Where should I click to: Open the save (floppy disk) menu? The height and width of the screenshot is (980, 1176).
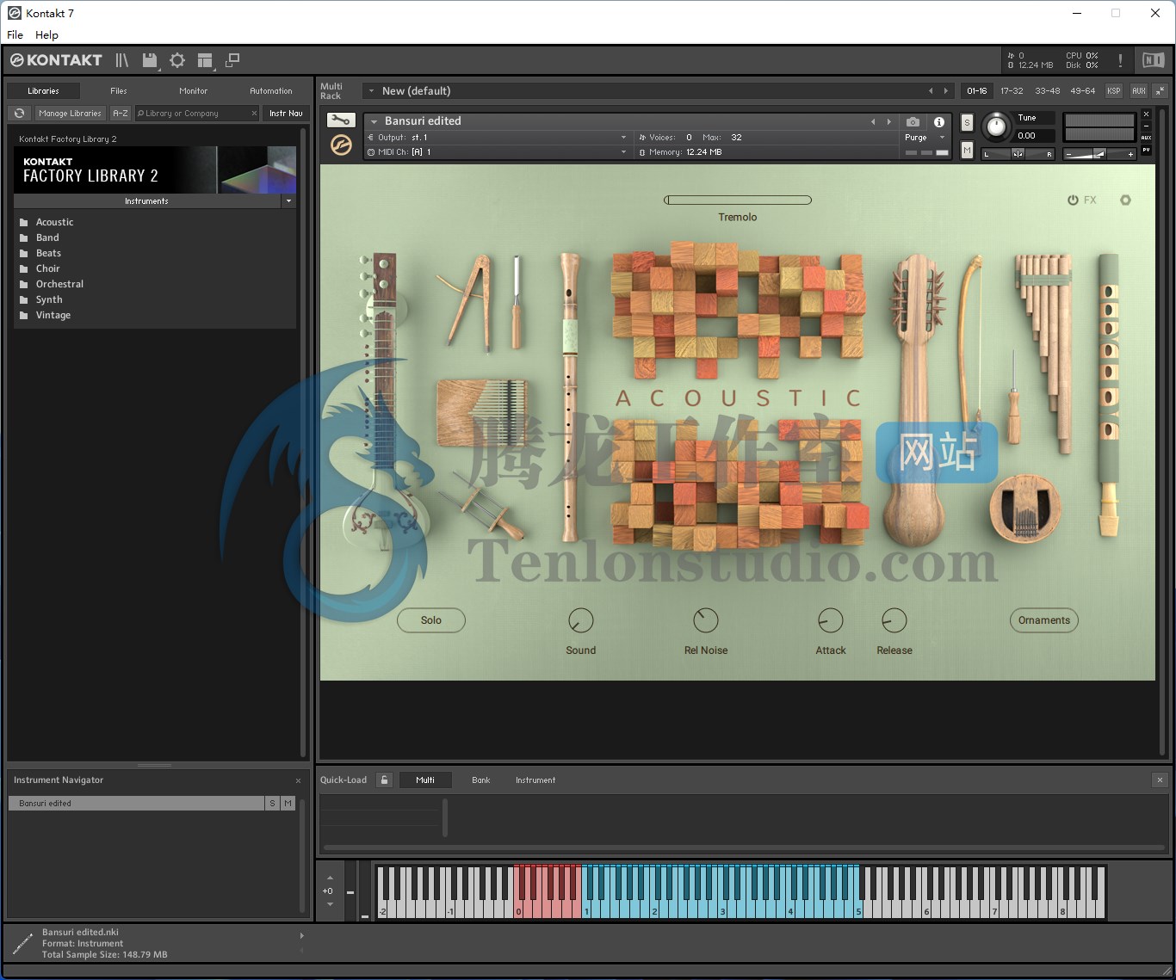coord(150,60)
